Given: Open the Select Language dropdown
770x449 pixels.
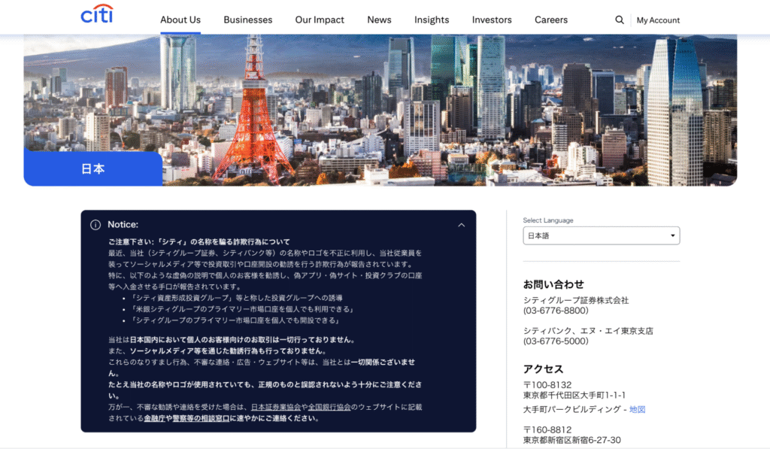Looking at the screenshot, I should pos(601,236).
